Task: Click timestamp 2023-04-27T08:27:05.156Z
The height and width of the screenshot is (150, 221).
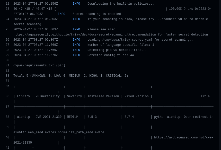Action: (36, 4)
